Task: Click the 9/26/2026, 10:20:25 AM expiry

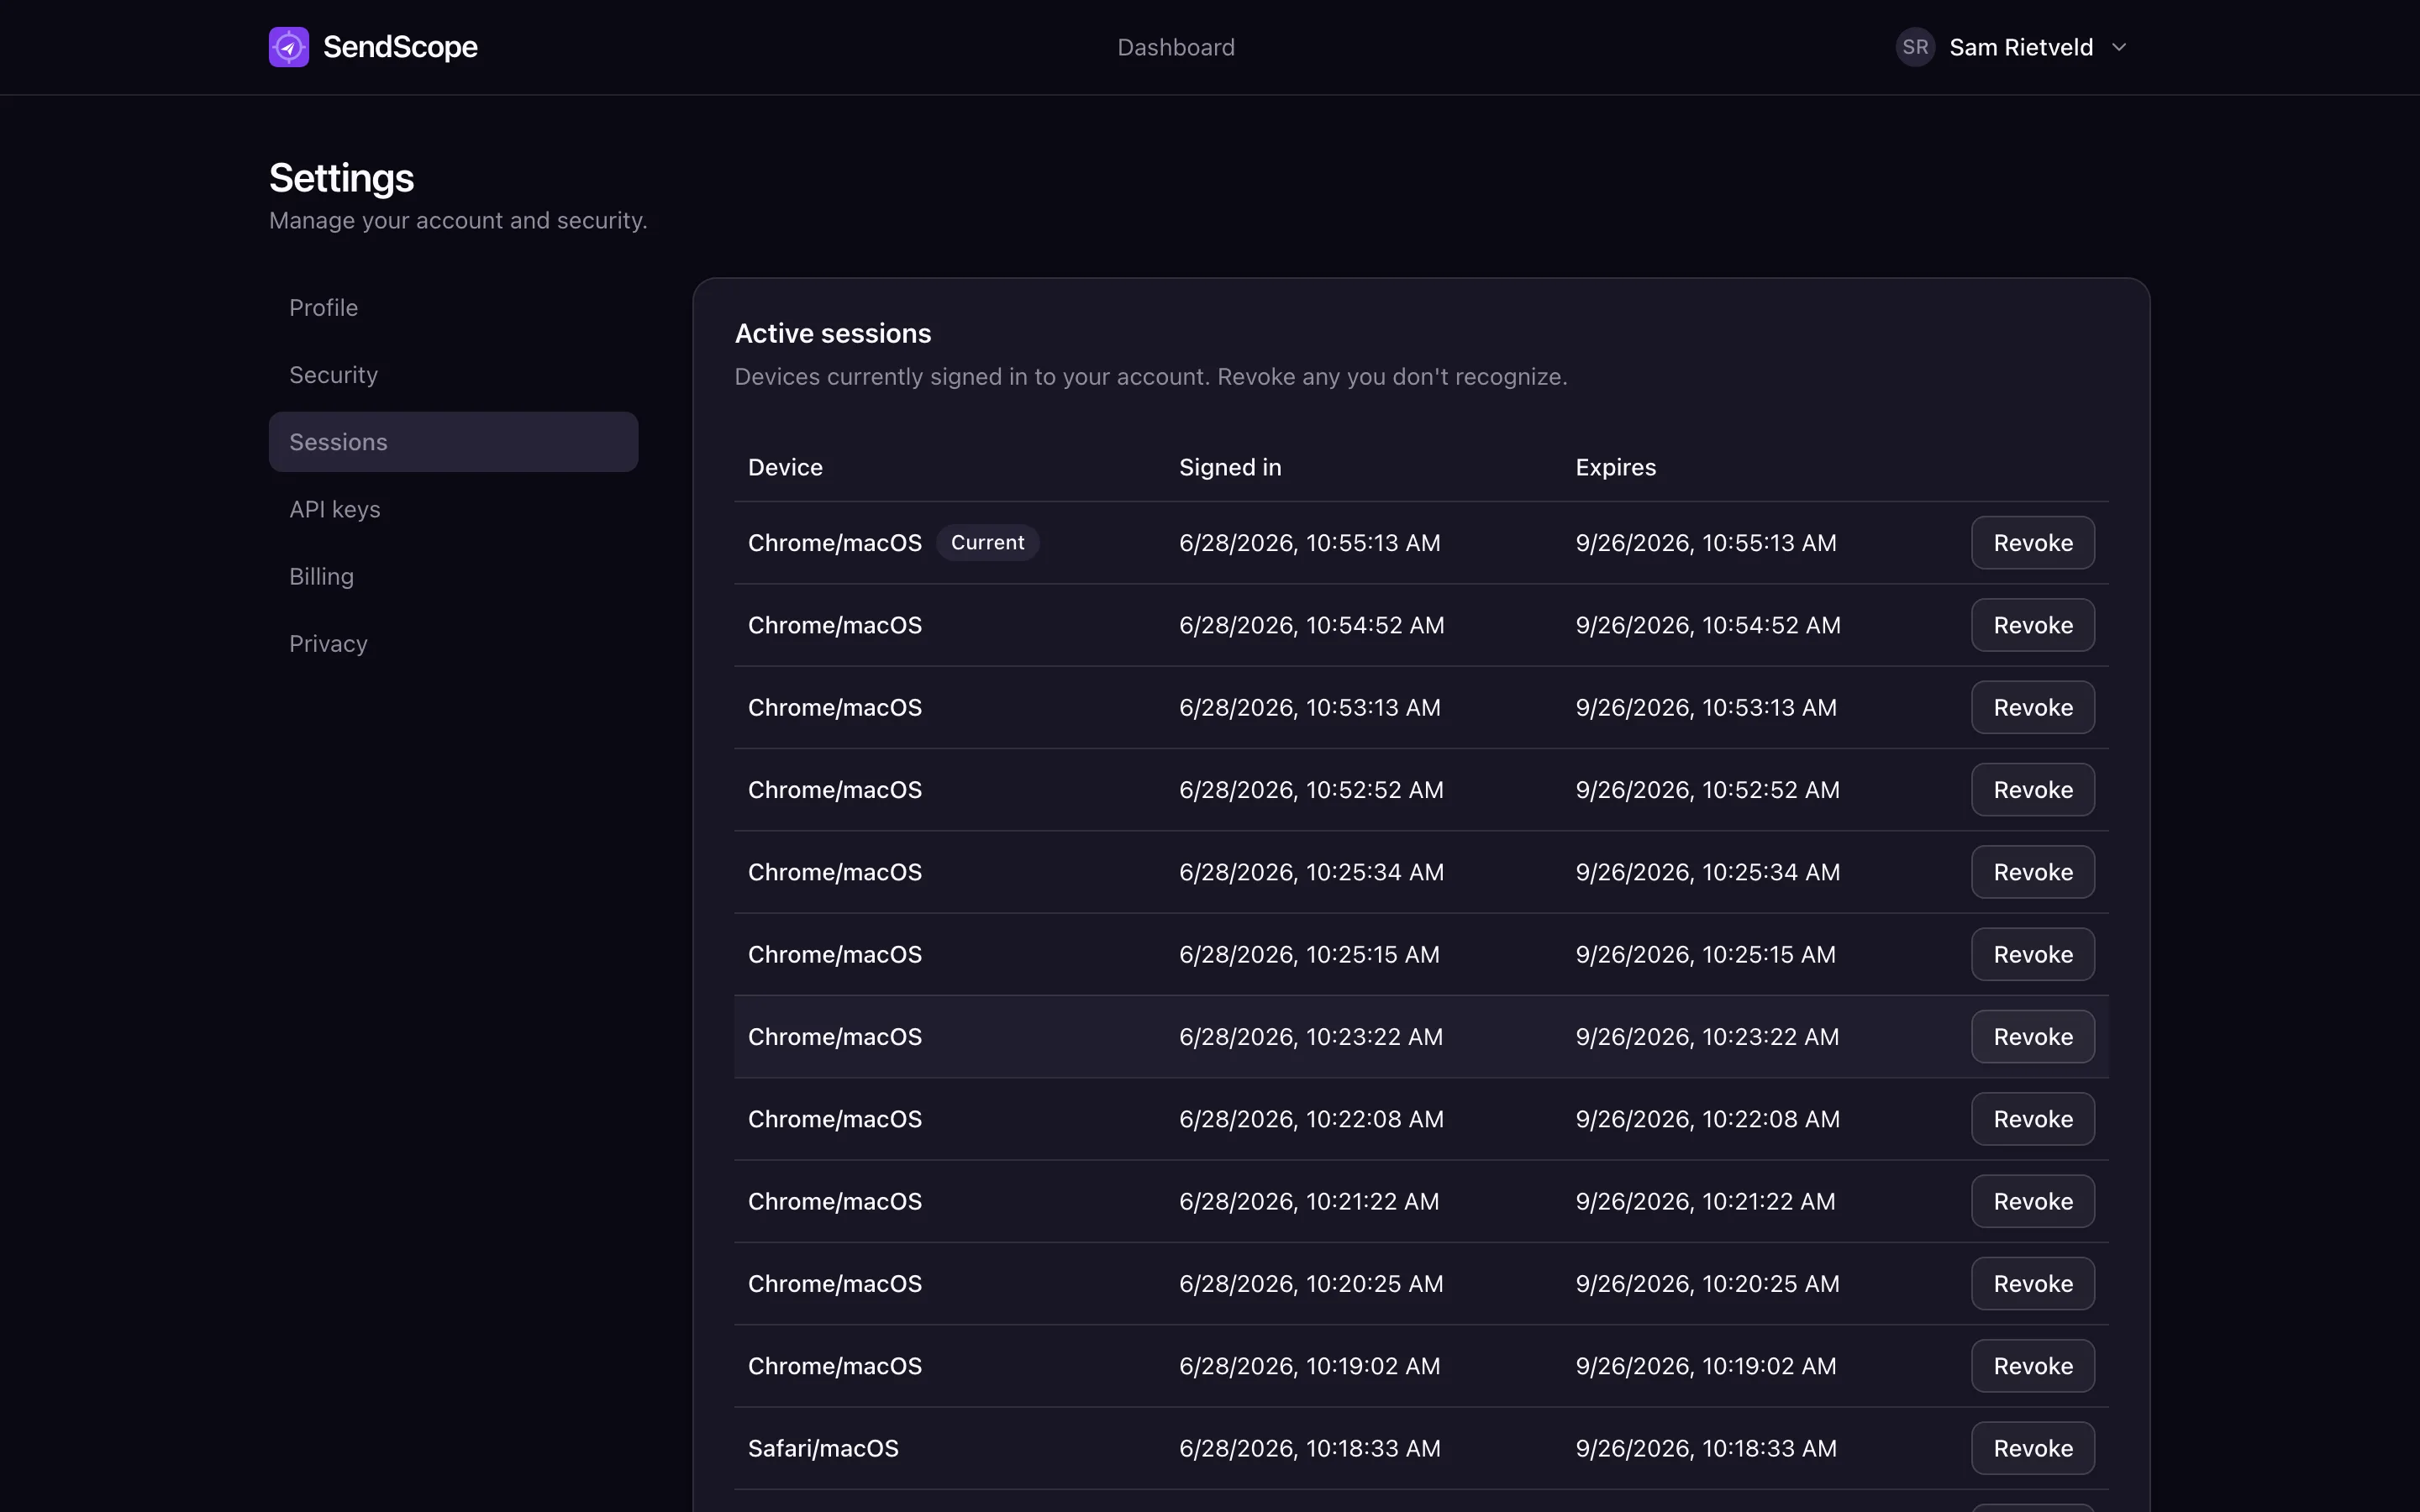Action: click(1707, 1283)
